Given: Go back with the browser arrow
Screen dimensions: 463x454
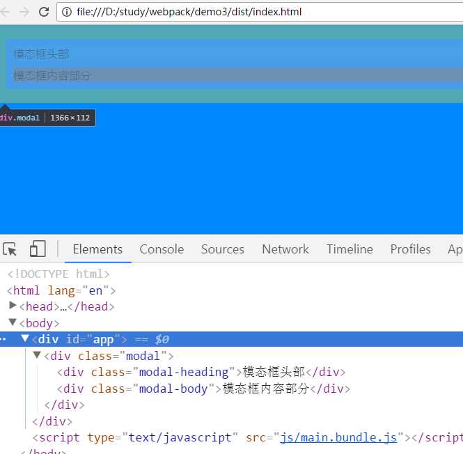Looking at the screenshot, I should (x=5, y=12).
